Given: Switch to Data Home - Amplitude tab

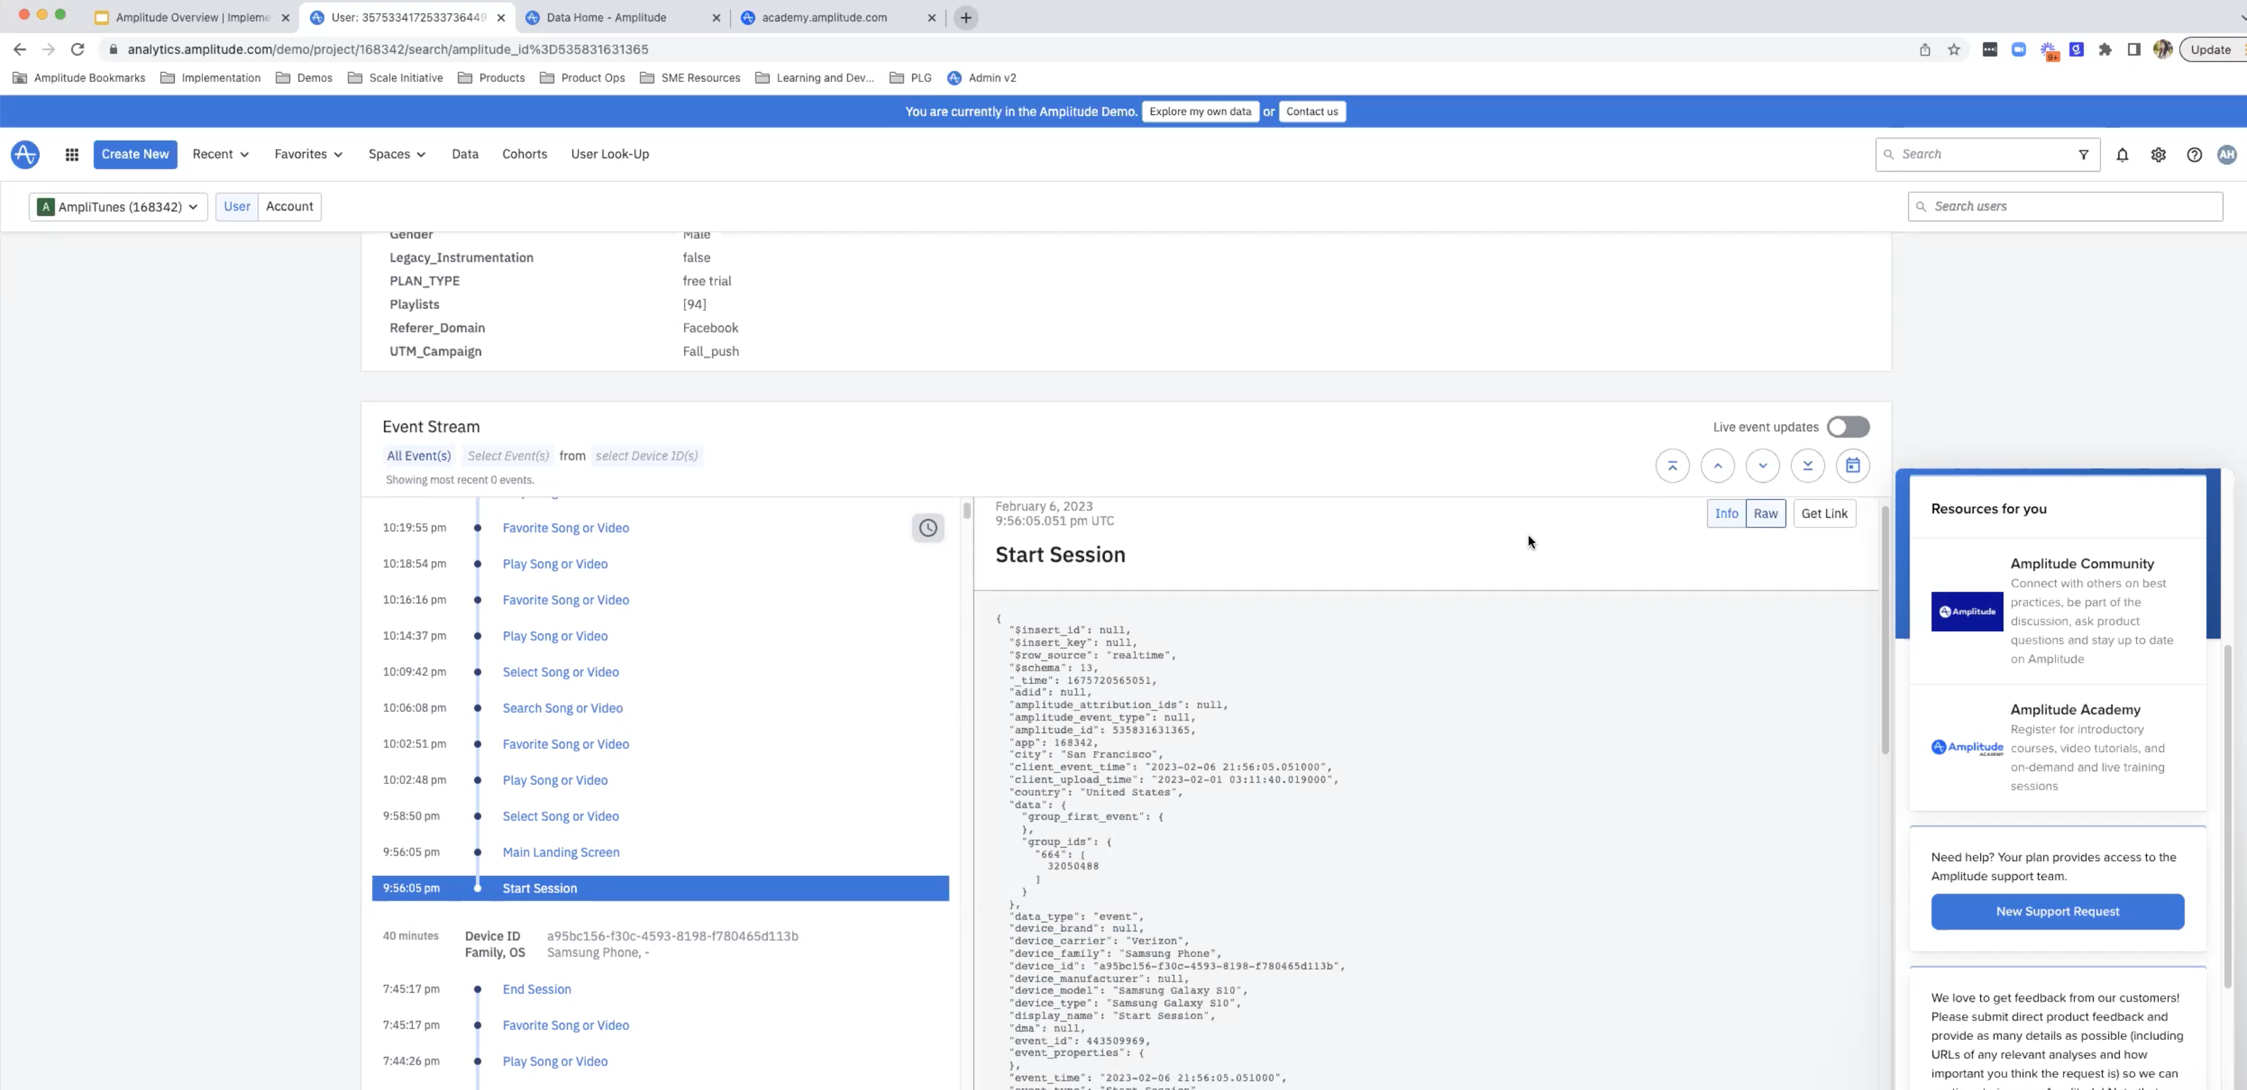Looking at the screenshot, I should (606, 18).
